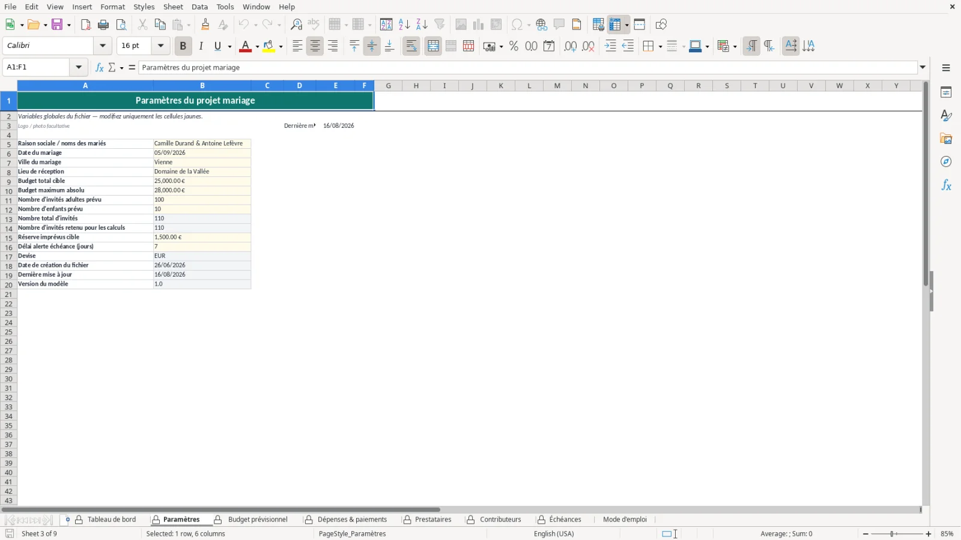The image size is (961, 540).
Task: Insert image icon
Action: pos(461,25)
